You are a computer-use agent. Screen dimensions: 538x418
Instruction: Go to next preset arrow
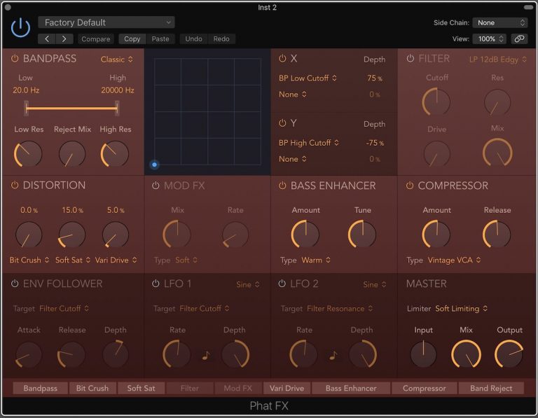click(x=64, y=39)
